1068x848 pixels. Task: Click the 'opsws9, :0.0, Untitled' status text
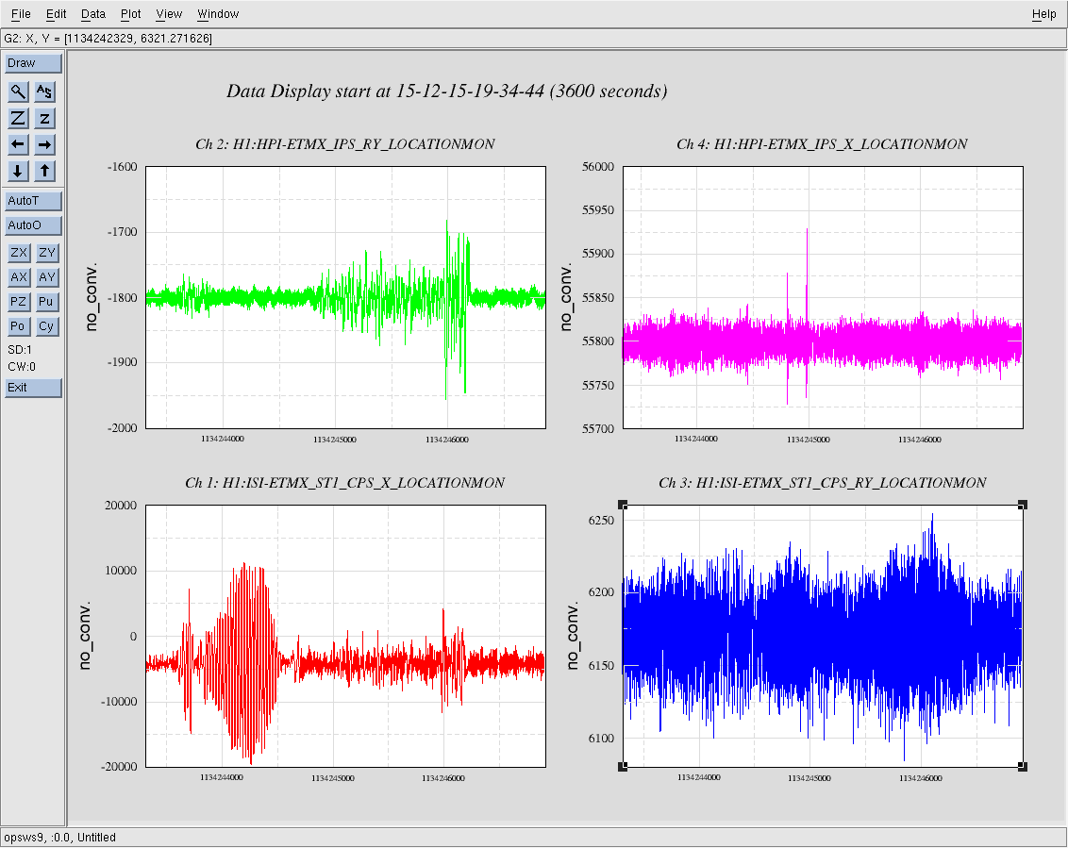coord(60,838)
